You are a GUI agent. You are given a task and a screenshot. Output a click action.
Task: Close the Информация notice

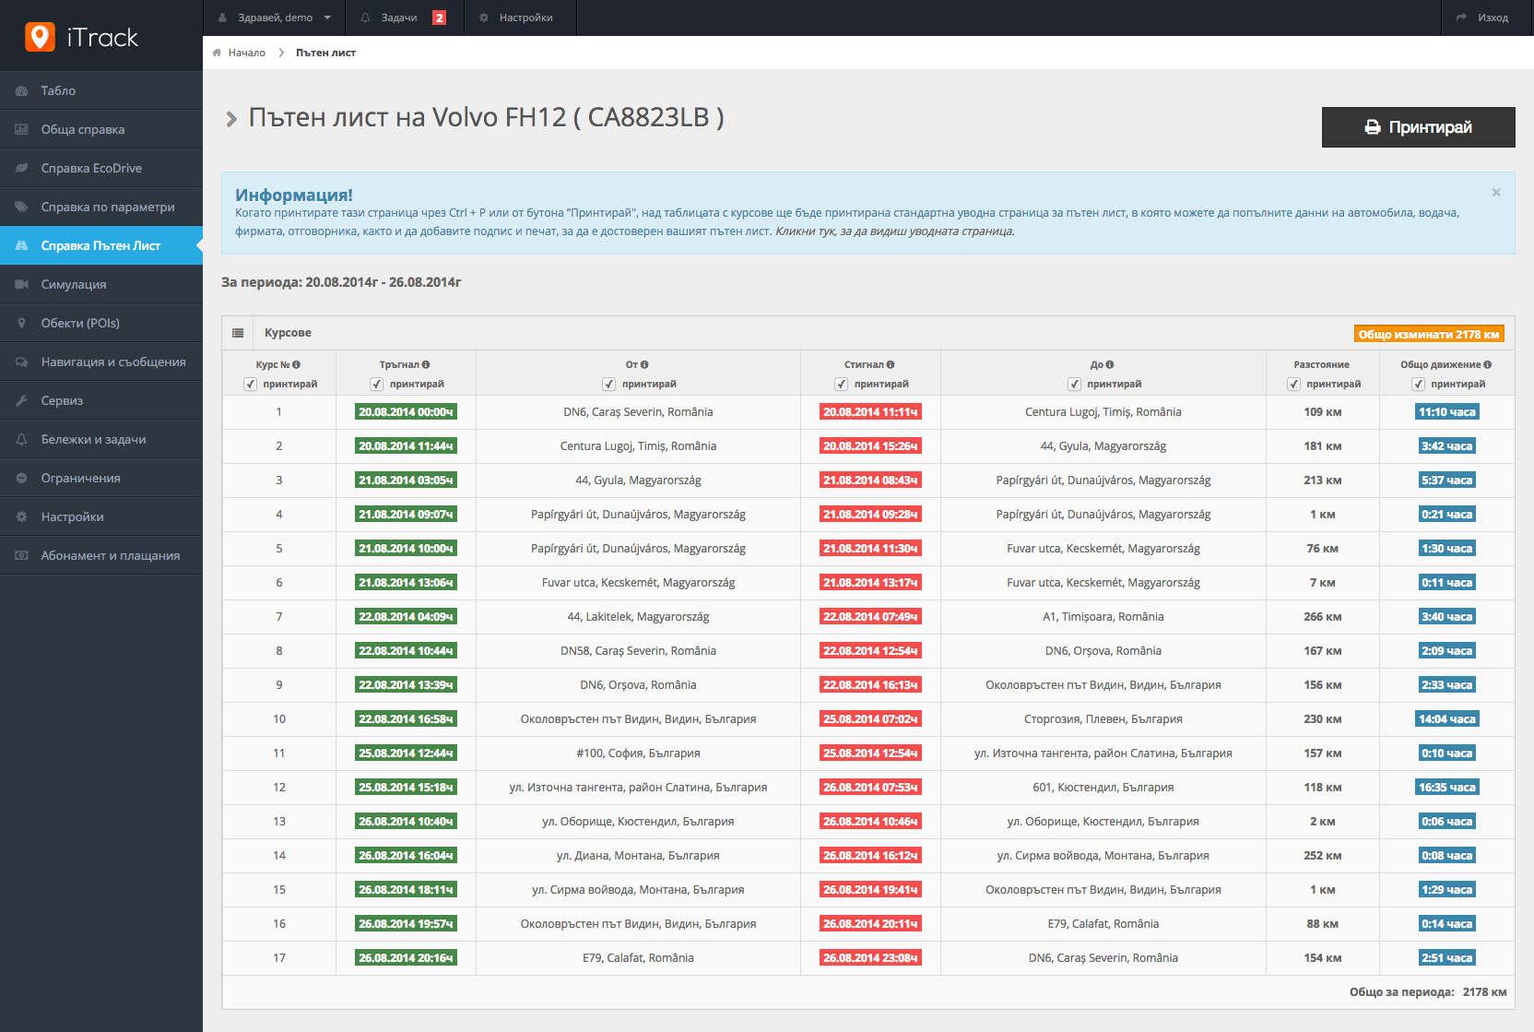(x=1496, y=193)
